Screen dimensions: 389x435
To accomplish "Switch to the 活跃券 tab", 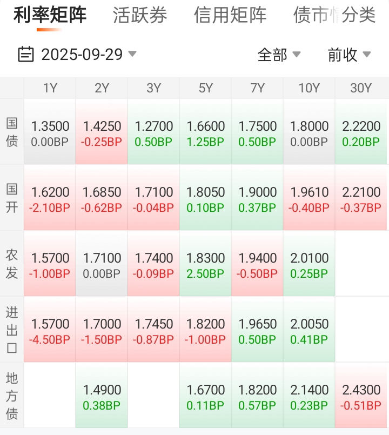I will click(x=140, y=15).
